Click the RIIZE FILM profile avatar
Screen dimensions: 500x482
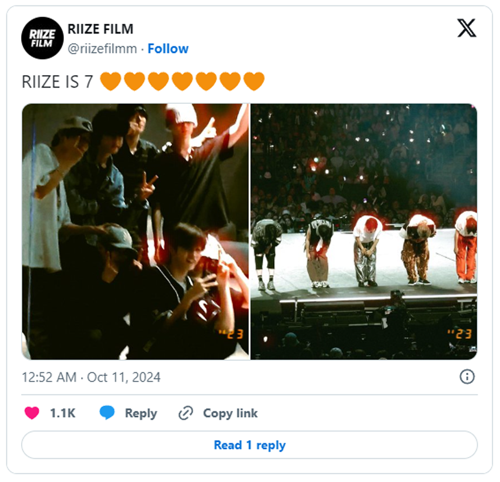(x=42, y=38)
